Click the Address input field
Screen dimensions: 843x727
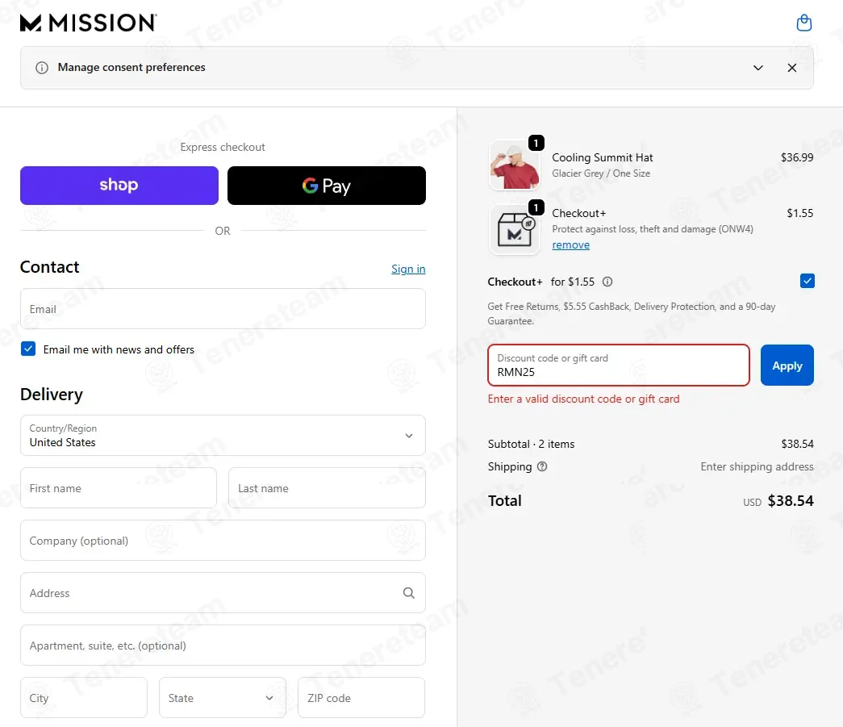click(x=223, y=592)
